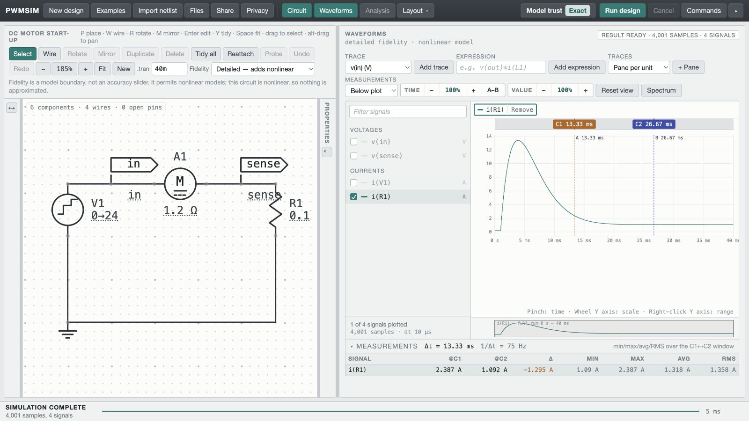The width and height of the screenshot is (749, 421).
Task: Open the Examples menu
Action: (111, 11)
